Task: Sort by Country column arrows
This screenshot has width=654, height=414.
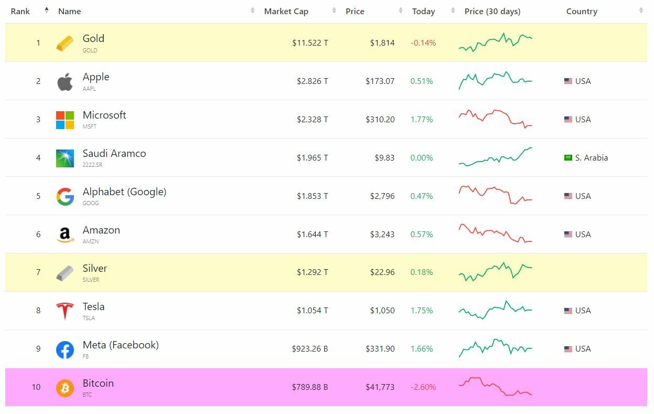Action: tap(641, 11)
